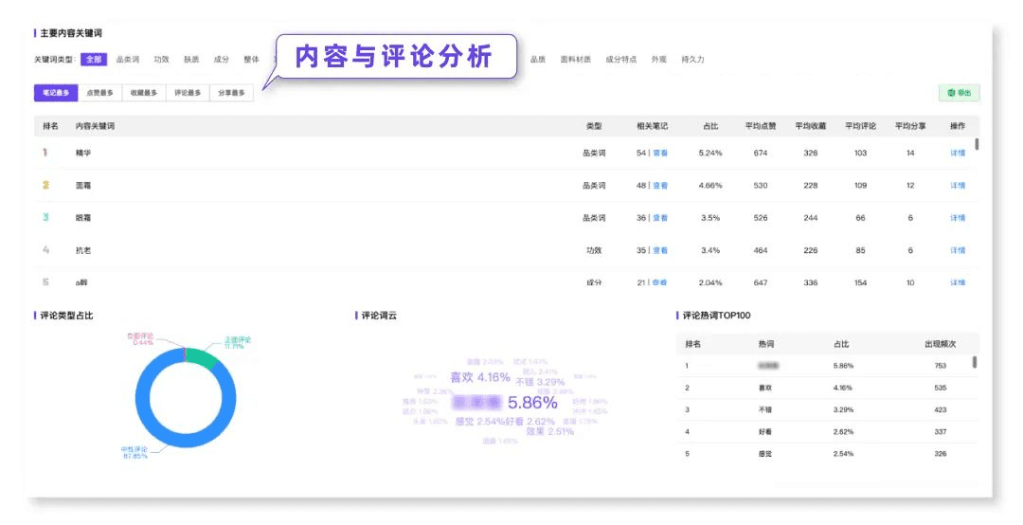Open 查看 link in the 眼霜 row

(x=660, y=218)
